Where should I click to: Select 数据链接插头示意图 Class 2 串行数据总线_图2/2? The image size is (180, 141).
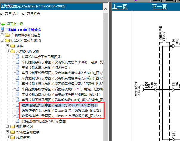pos(61,116)
